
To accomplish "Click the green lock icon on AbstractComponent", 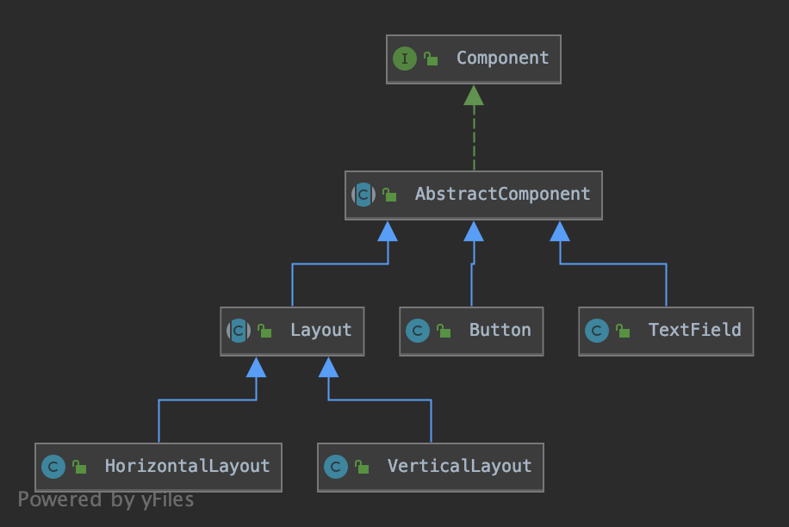I will point(389,195).
